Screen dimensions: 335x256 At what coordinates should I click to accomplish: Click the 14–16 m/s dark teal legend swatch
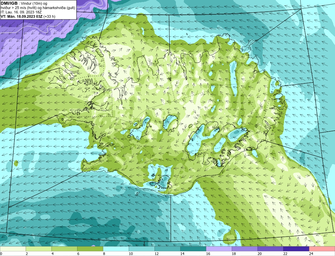tap(193, 249)
